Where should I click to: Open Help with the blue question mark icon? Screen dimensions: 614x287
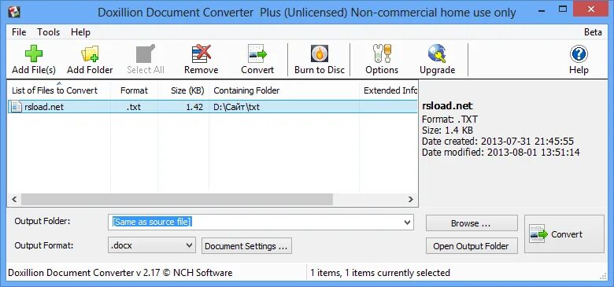[579, 54]
